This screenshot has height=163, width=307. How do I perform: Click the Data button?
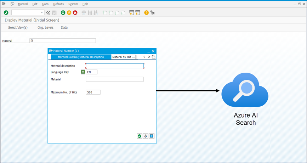(x=64, y=28)
